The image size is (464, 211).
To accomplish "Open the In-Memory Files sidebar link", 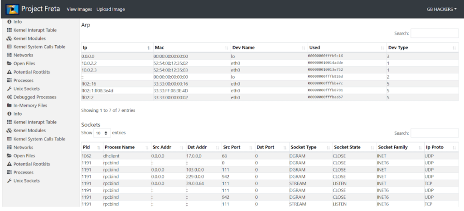I will (30, 105).
